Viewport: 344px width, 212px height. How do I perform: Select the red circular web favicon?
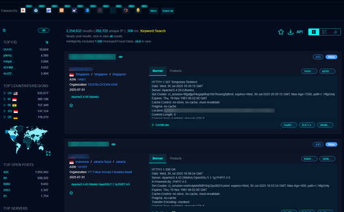(100, 10)
